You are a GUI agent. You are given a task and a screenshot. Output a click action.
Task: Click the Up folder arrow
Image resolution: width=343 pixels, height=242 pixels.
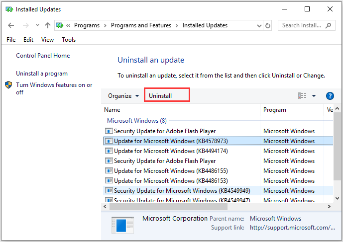pyautogui.click(x=47, y=25)
